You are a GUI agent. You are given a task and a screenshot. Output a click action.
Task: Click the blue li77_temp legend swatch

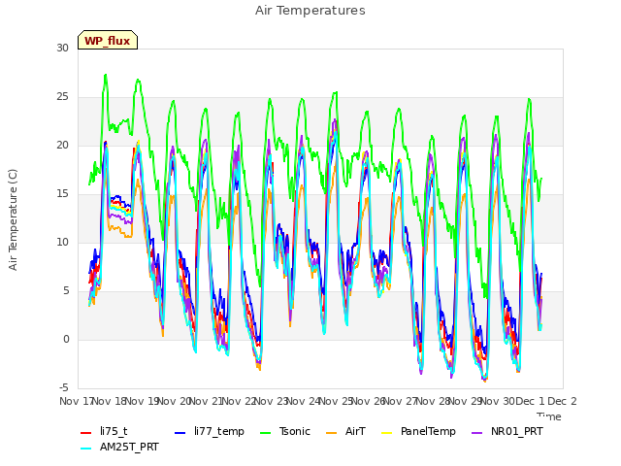[180, 433]
